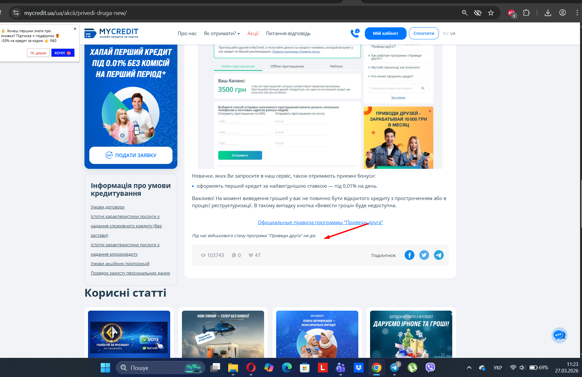Click the 'Сплатити' button
The height and width of the screenshot is (377, 582).
(424, 34)
